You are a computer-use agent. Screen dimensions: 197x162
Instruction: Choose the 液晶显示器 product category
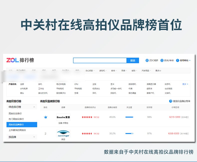151,84
